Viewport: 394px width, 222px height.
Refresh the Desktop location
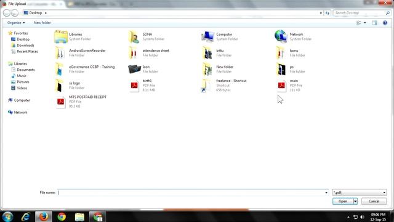pyautogui.click(x=327, y=13)
